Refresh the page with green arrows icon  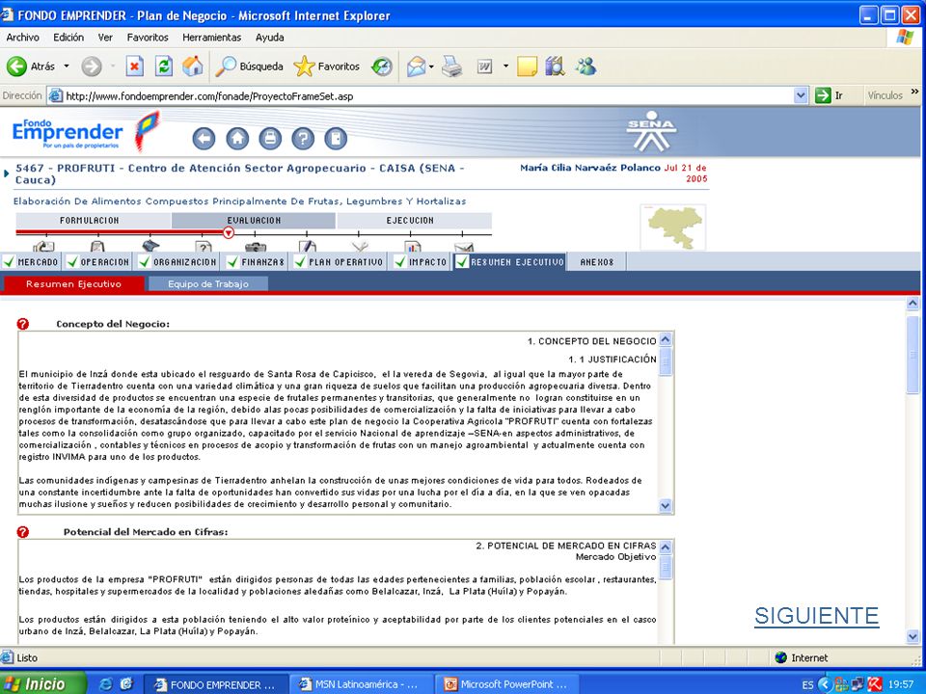(164, 67)
